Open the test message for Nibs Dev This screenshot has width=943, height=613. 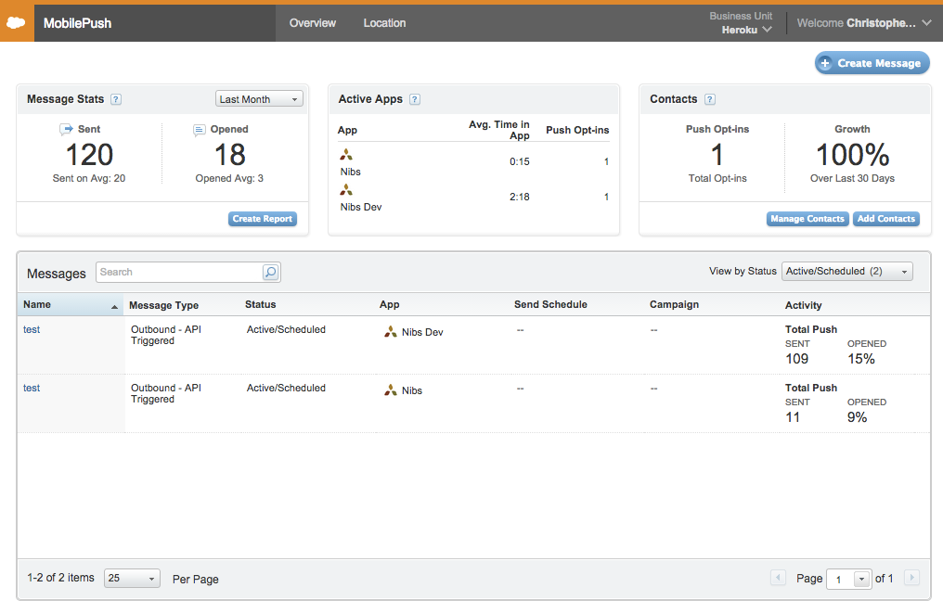coord(32,329)
